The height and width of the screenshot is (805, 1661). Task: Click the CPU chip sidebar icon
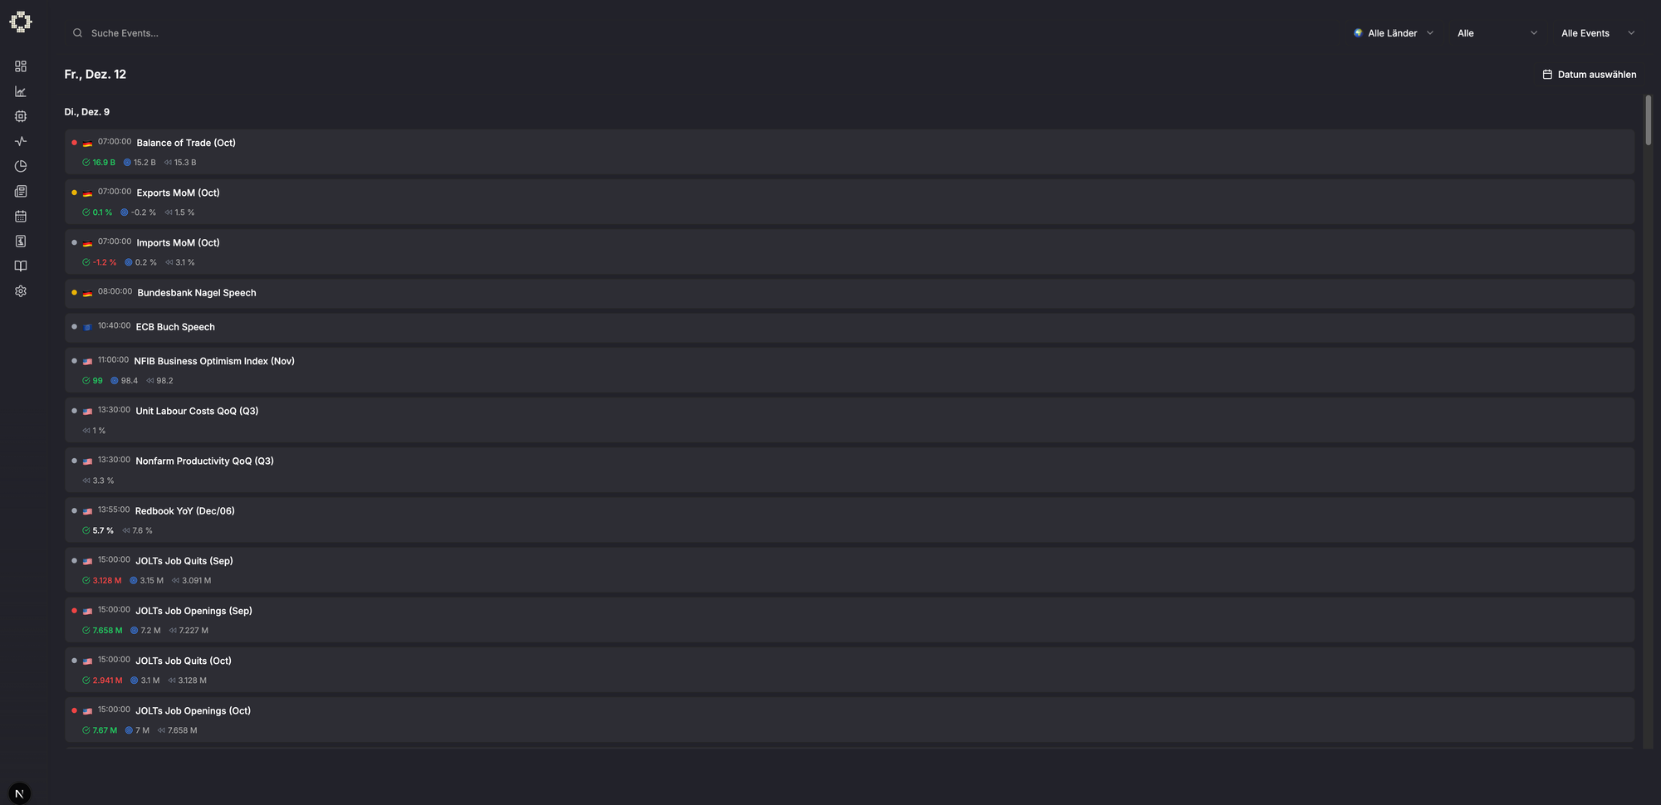tap(21, 116)
